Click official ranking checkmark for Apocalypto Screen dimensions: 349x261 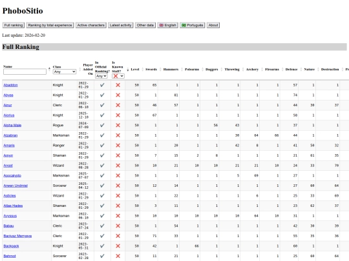(x=102, y=176)
